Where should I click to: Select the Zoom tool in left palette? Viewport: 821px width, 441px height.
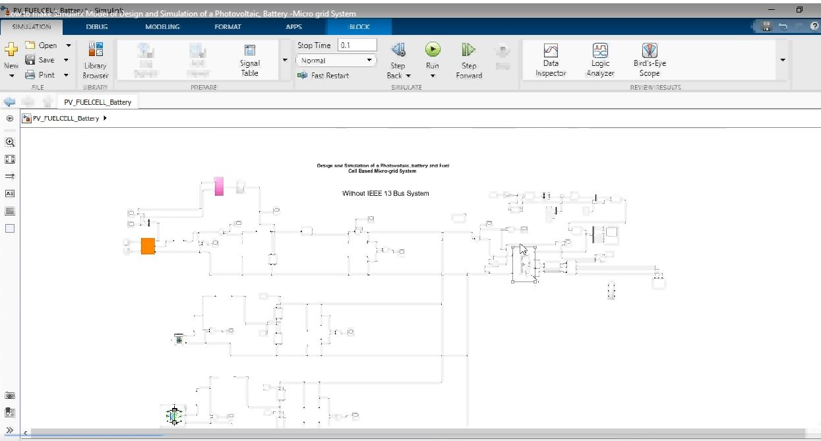pos(10,142)
